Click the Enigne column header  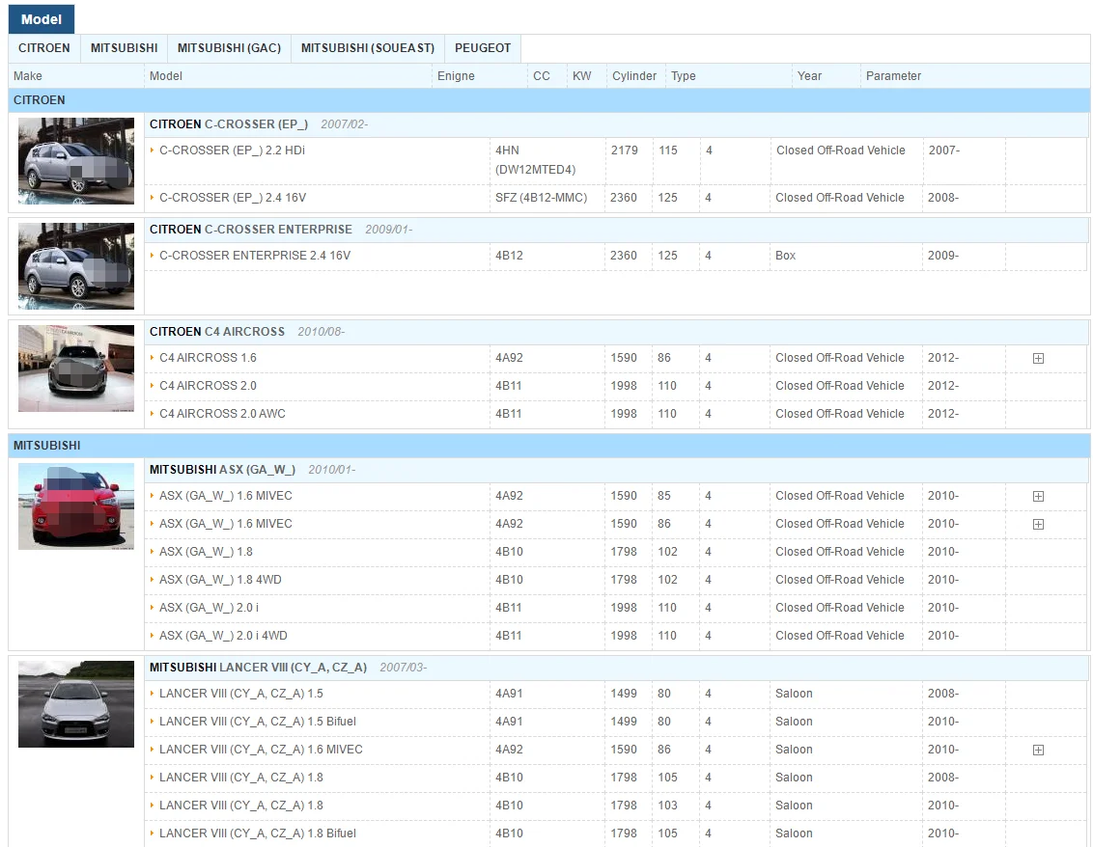[x=456, y=76]
